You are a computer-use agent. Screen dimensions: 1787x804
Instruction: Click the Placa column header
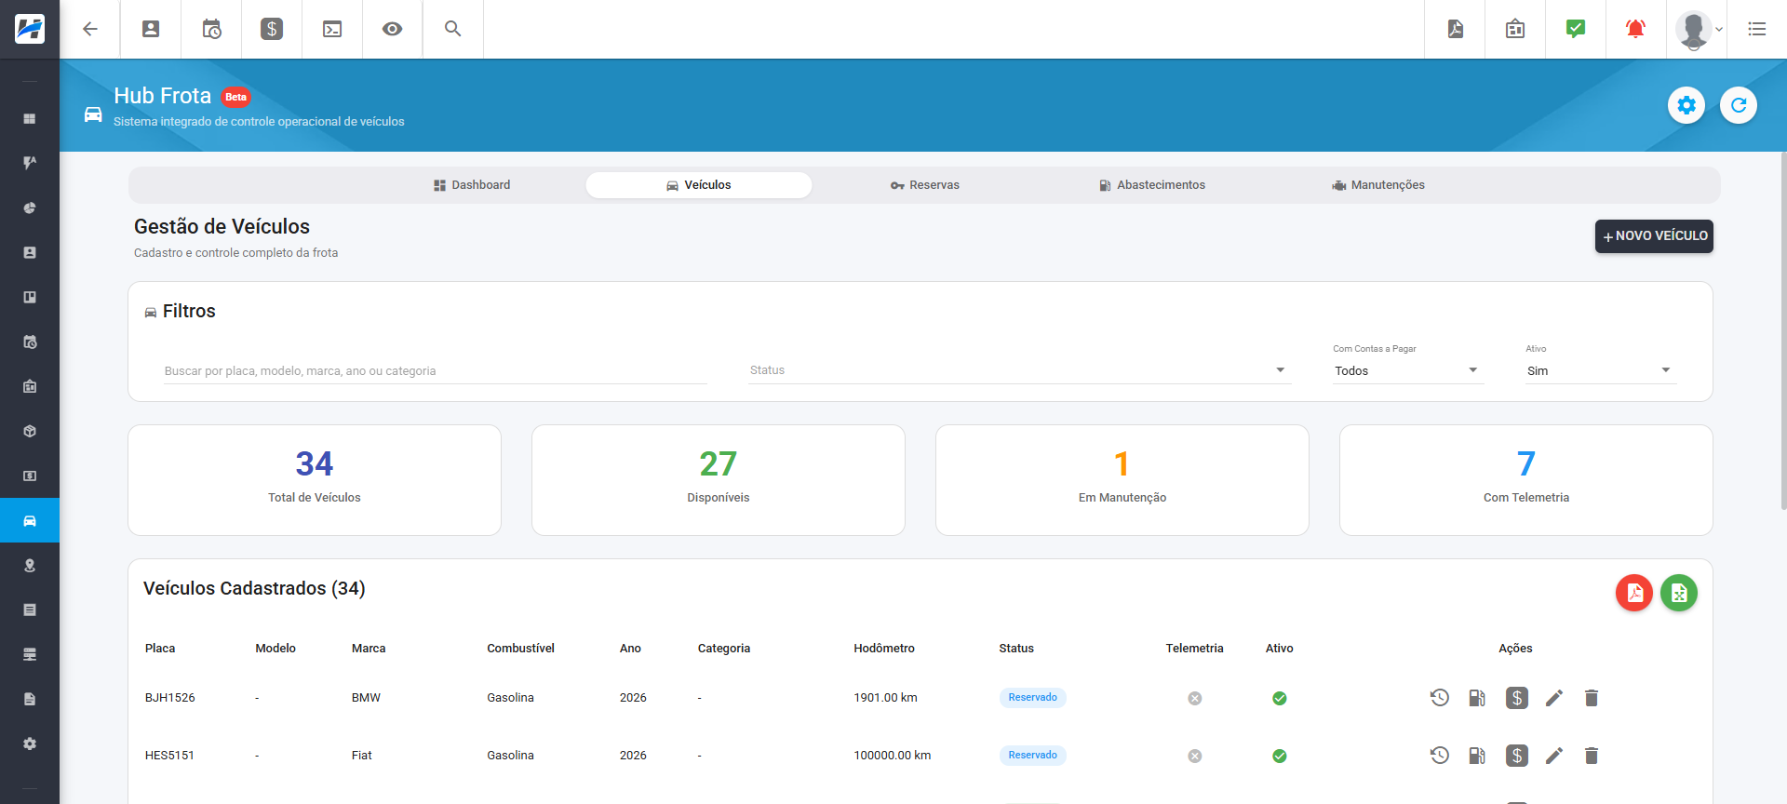160,649
